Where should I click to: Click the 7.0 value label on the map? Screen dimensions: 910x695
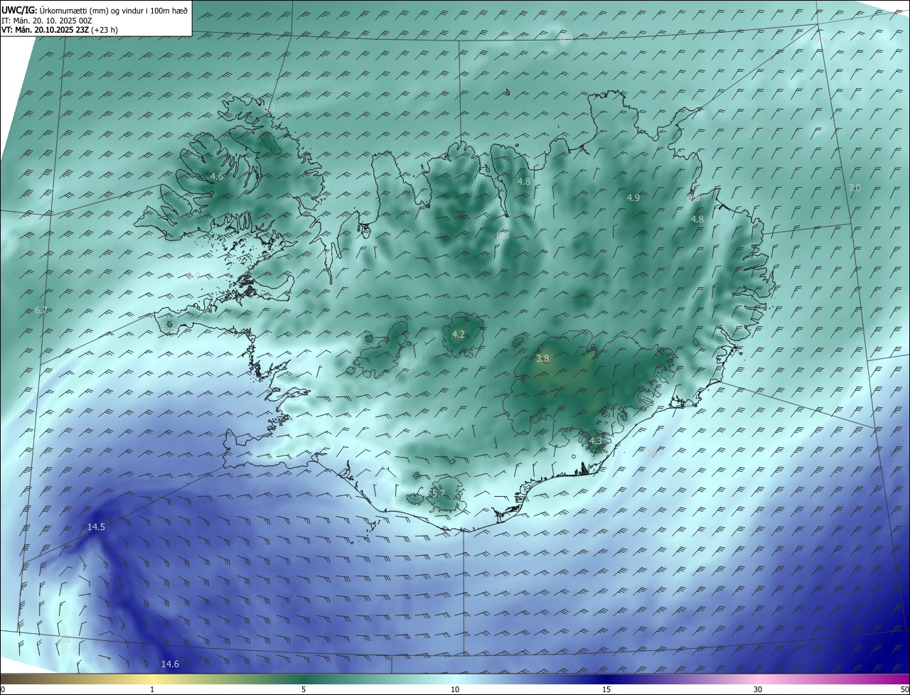point(855,188)
